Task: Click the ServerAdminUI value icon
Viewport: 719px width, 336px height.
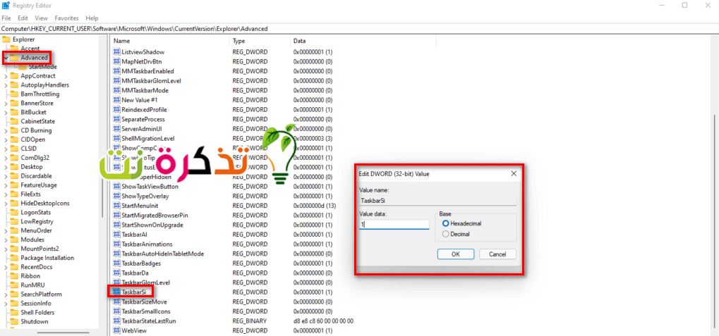Action: tap(116, 129)
